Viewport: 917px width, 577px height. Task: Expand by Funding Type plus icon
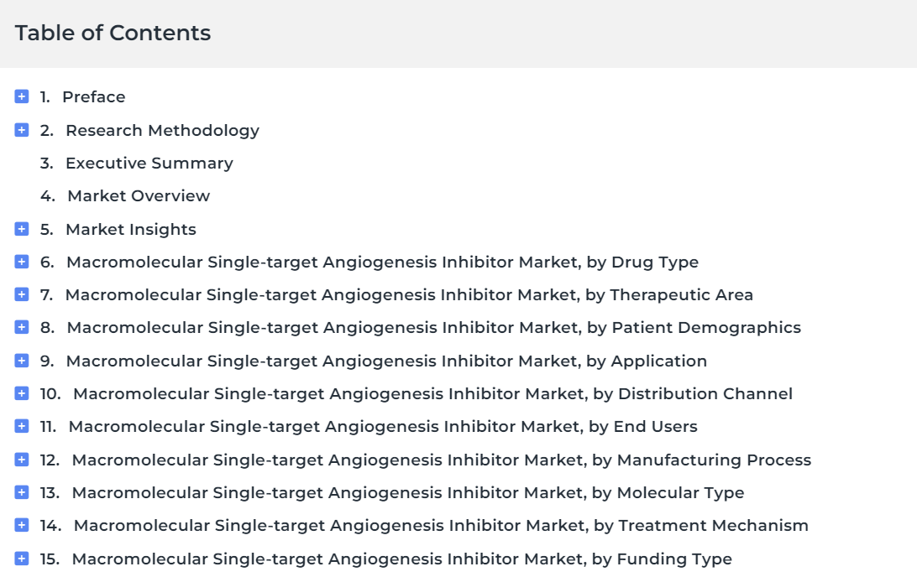tap(22, 559)
